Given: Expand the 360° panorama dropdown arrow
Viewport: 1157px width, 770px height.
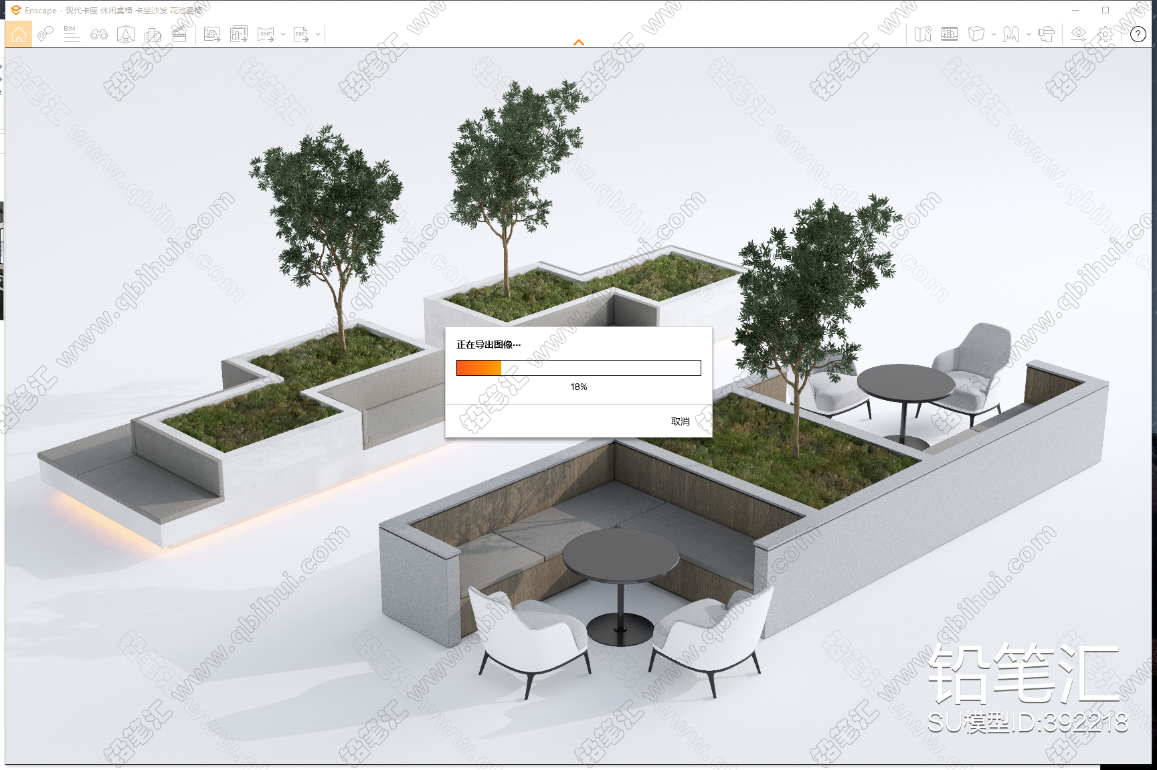Looking at the screenshot, I should [283, 34].
